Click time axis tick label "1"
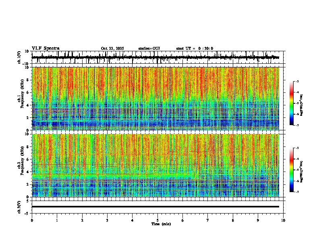 click(x=57, y=220)
